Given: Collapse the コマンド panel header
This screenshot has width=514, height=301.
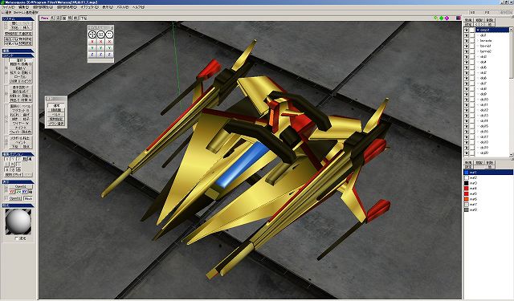Looking at the screenshot, I should pyautogui.click(x=18, y=55).
